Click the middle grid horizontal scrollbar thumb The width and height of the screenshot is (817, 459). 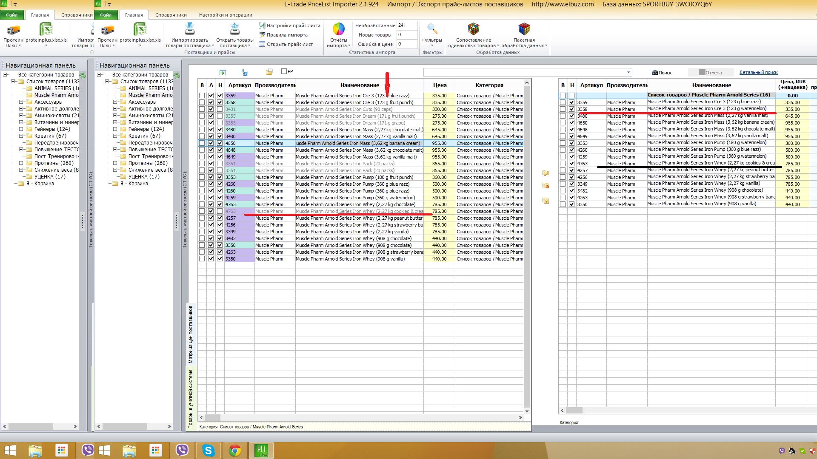tap(213, 418)
